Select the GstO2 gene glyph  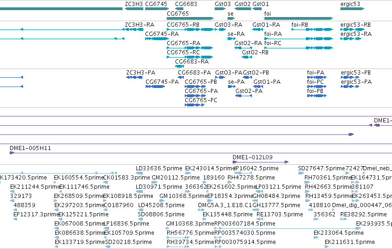tap(243, 9)
